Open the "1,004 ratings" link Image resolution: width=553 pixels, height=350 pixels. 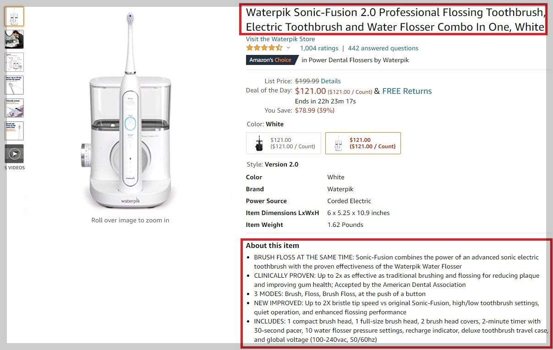(x=318, y=48)
